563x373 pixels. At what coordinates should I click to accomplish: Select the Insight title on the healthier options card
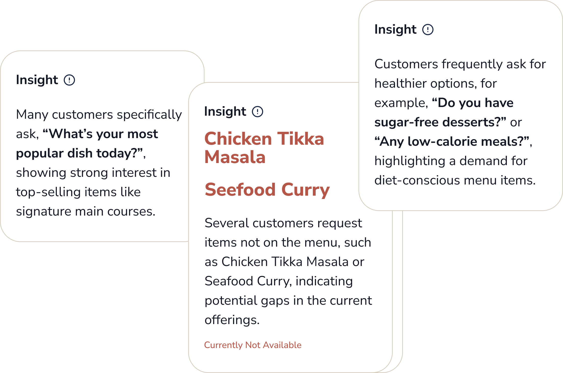tap(395, 30)
